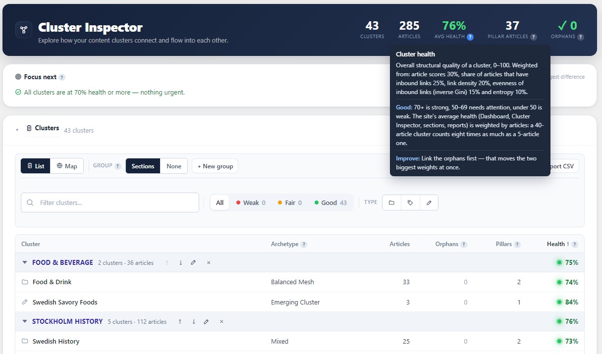This screenshot has height=354, width=602.
Task: Delete the Stockholm History section
Action: click(221, 322)
